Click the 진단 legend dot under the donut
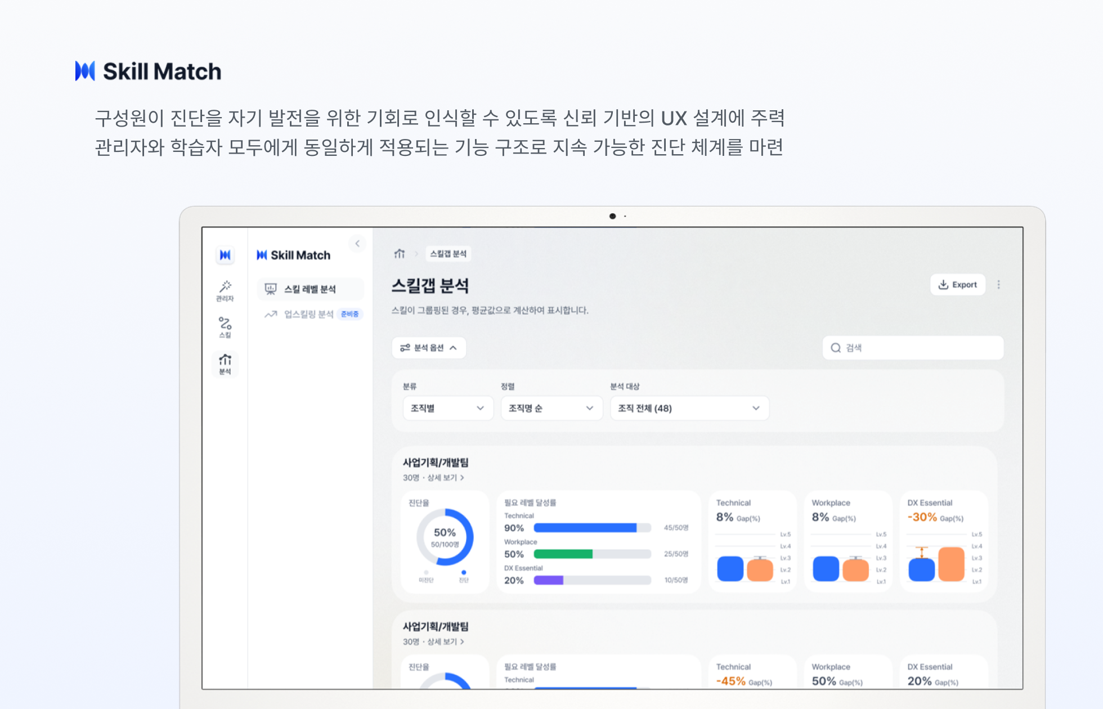Screen dimensions: 1103x709 tap(464, 572)
